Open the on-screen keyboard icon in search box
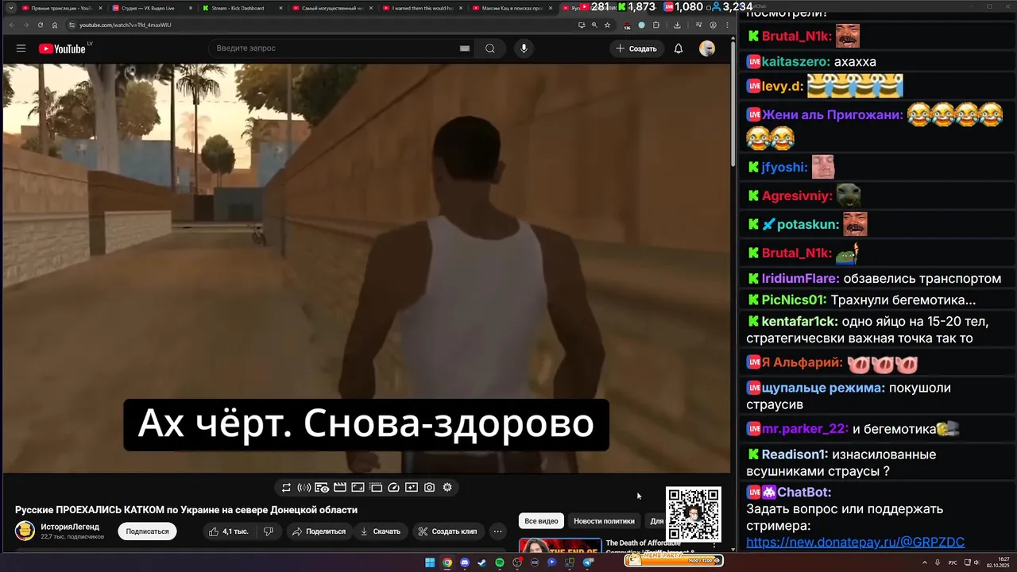The height and width of the screenshot is (572, 1017). (465, 48)
